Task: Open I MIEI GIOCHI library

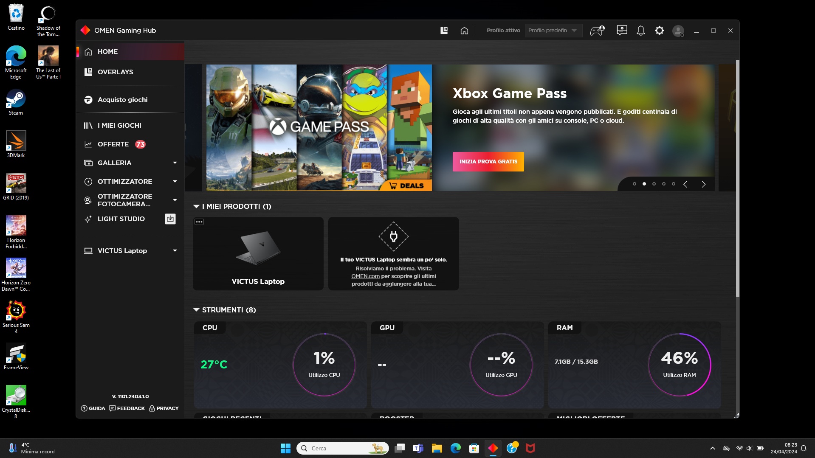Action: click(130, 126)
